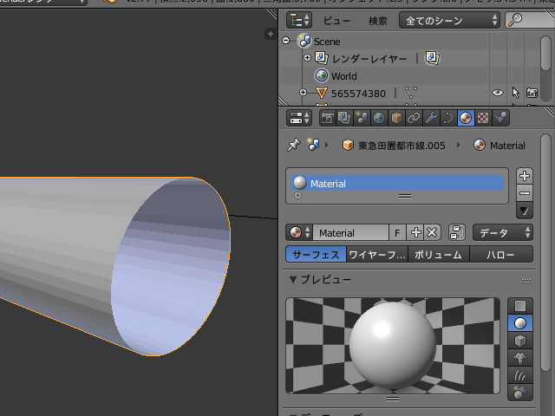
Task: Click the Material name field
Action: tap(350, 233)
